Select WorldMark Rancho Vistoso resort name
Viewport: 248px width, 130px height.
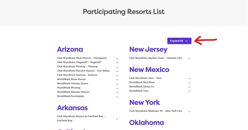[x=73, y=92]
